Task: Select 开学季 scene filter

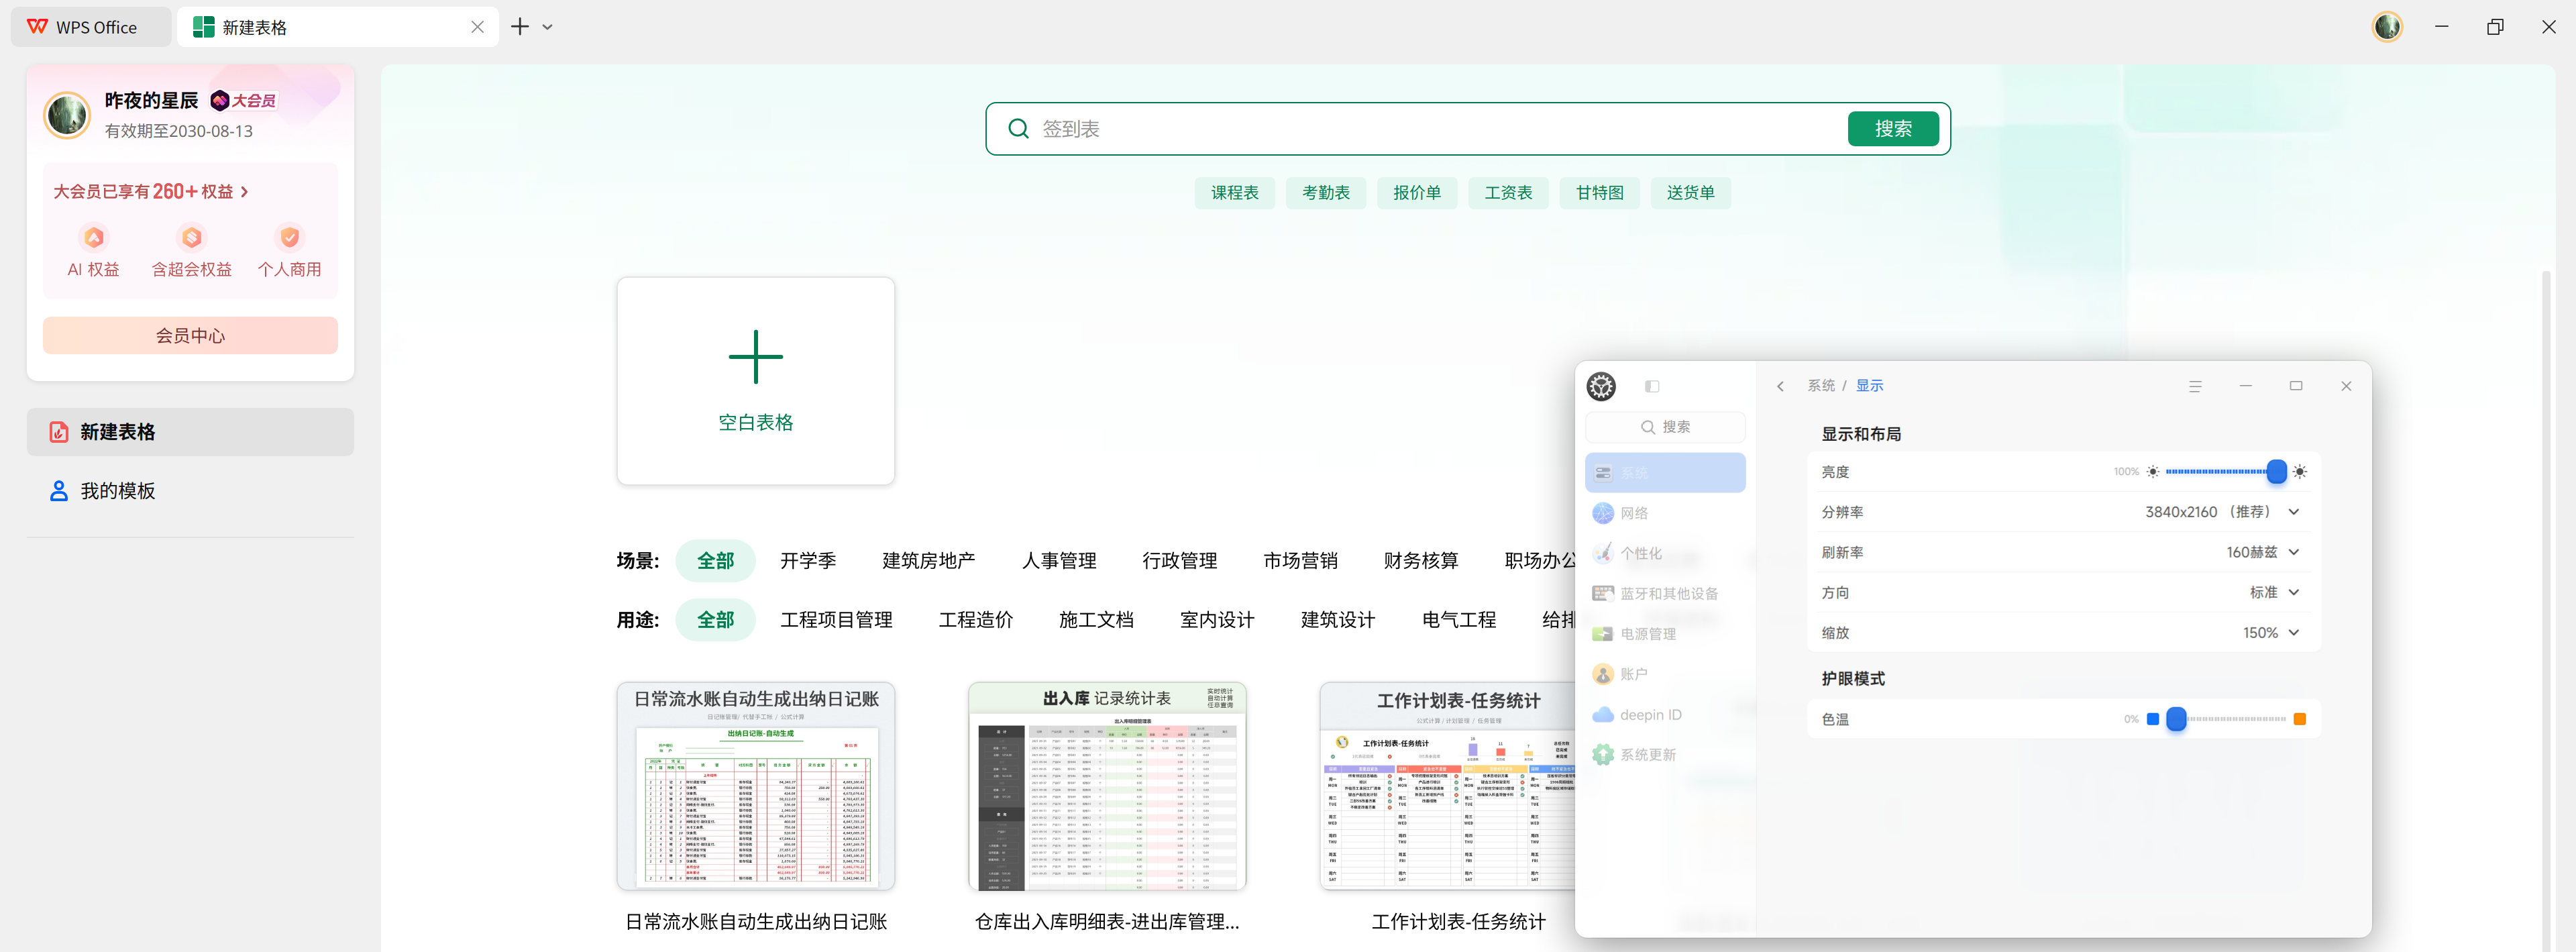Action: coord(807,561)
